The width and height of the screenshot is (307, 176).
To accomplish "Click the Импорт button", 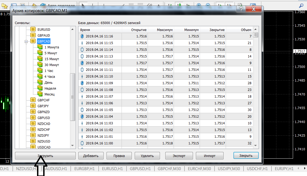I will 210,156.
